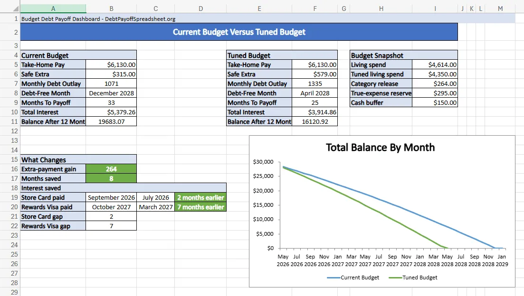
Task: Click True-expense reserve $295.00 value
Action: point(435,93)
